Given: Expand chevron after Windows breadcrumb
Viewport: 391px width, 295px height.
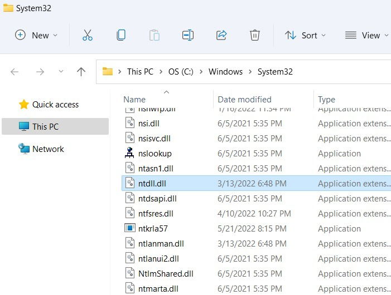Looking at the screenshot, I should click(250, 72).
